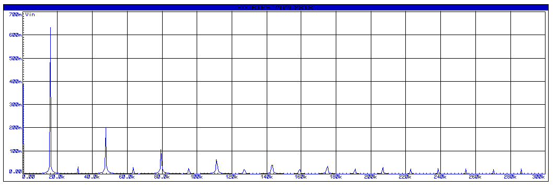Click the 200m peak near 48k
Viewport: 557px width, 189px height.
(x=106, y=150)
